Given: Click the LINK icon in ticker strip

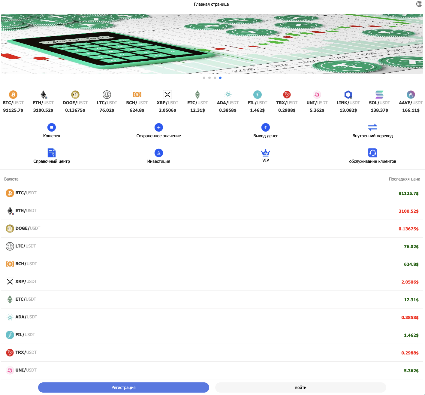Looking at the screenshot, I should click(348, 95).
